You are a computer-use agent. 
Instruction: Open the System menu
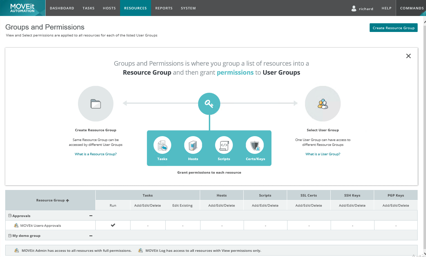pos(188,8)
